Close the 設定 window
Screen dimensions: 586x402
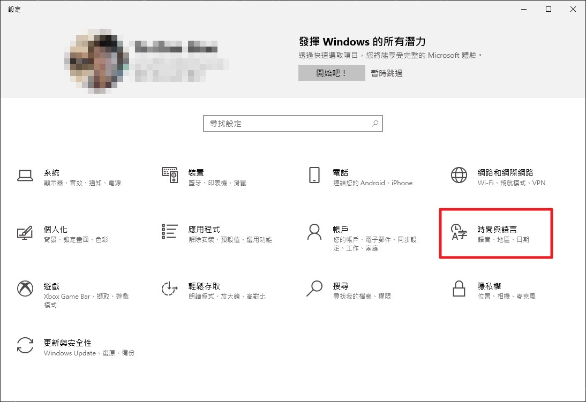pyautogui.click(x=573, y=9)
